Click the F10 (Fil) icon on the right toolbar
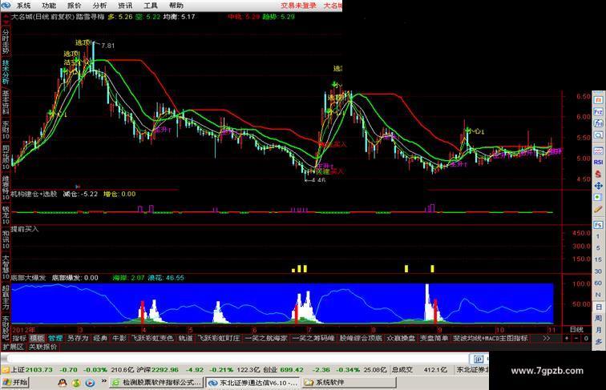Image resolution: width=606 pixels, height=390 pixels. coord(598,100)
